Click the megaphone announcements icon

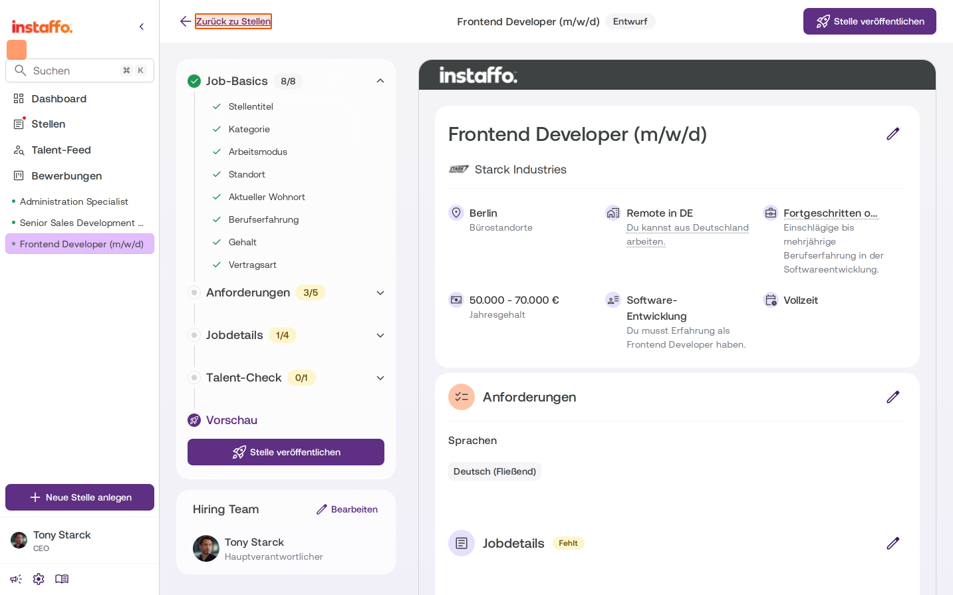click(16, 579)
